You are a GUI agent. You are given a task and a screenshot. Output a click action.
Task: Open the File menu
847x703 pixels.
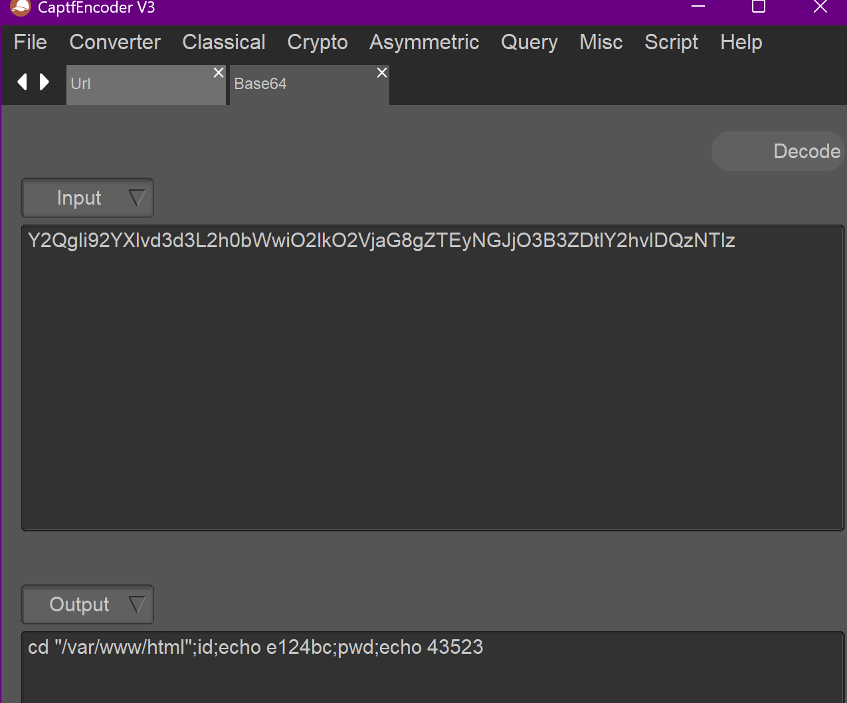(31, 42)
